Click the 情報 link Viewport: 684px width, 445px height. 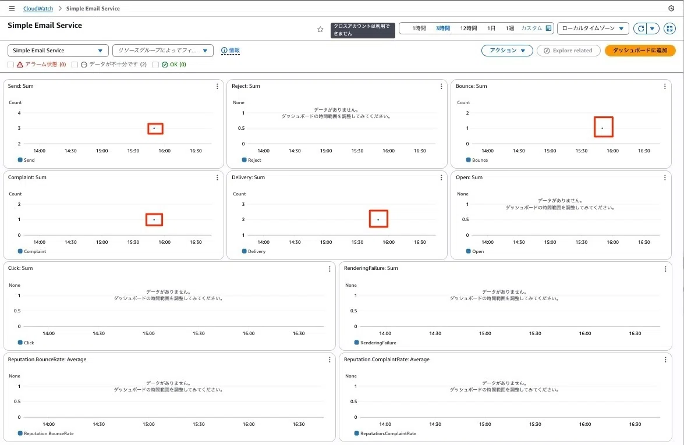pyautogui.click(x=234, y=51)
